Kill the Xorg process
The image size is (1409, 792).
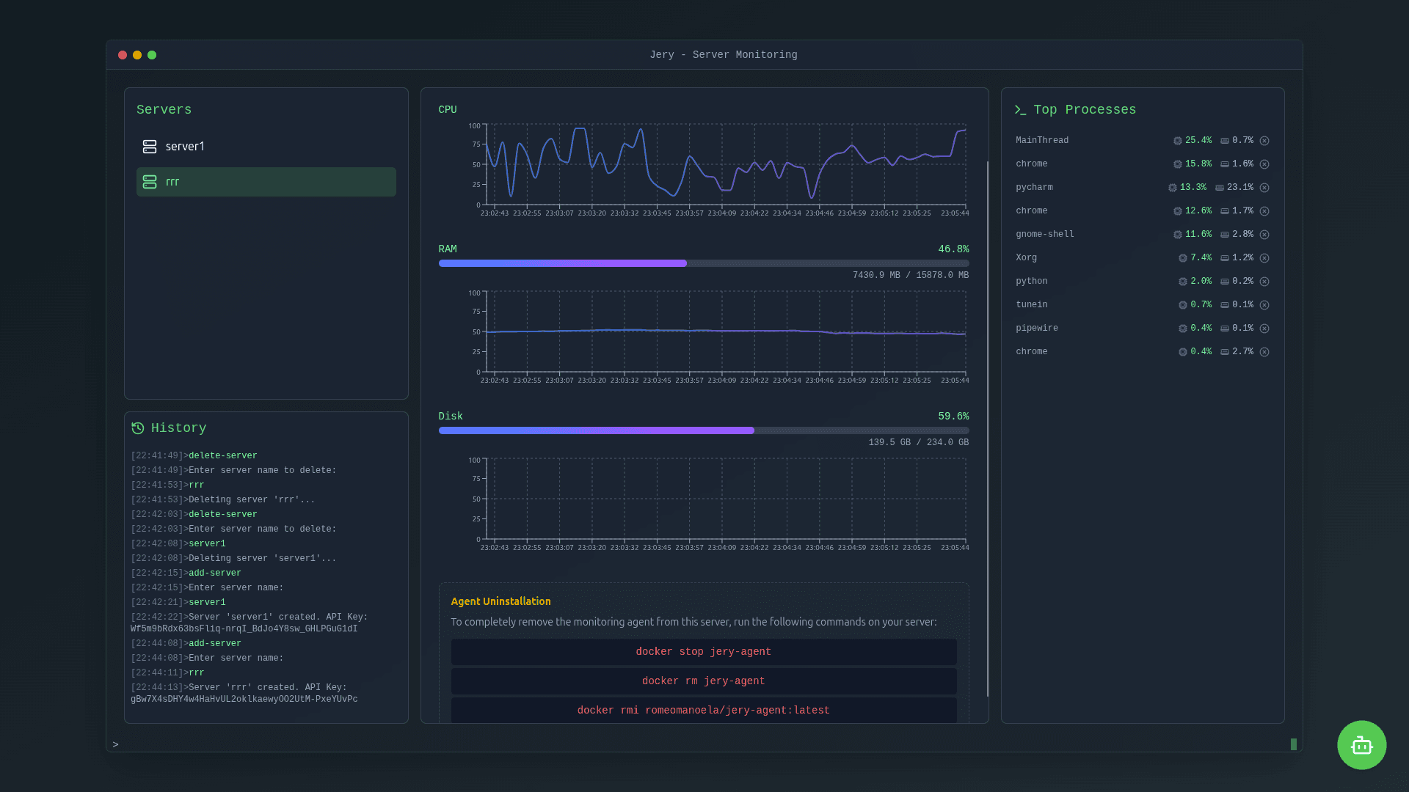click(1264, 258)
